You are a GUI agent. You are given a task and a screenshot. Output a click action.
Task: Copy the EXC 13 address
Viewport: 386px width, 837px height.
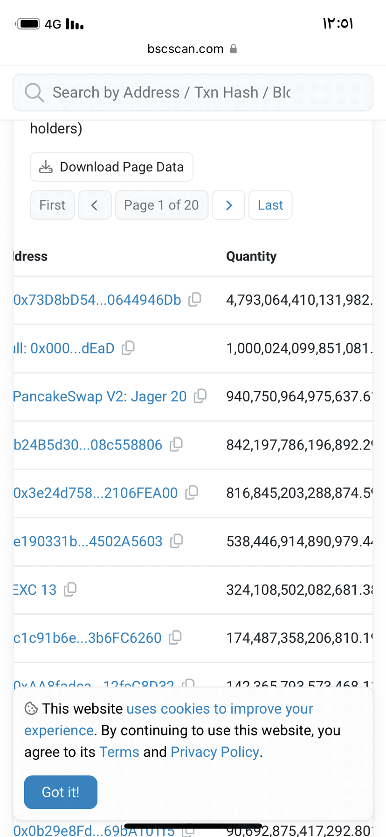(70, 590)
